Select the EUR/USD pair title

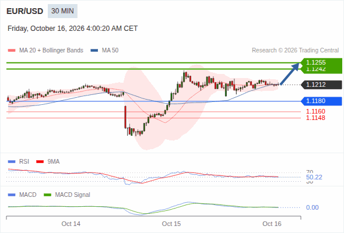[25, 11]
